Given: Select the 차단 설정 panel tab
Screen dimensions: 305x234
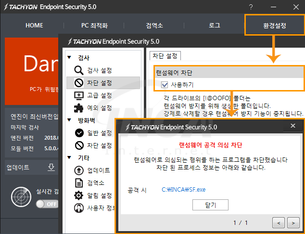Looking at the screenshot, I should point(165,56).
